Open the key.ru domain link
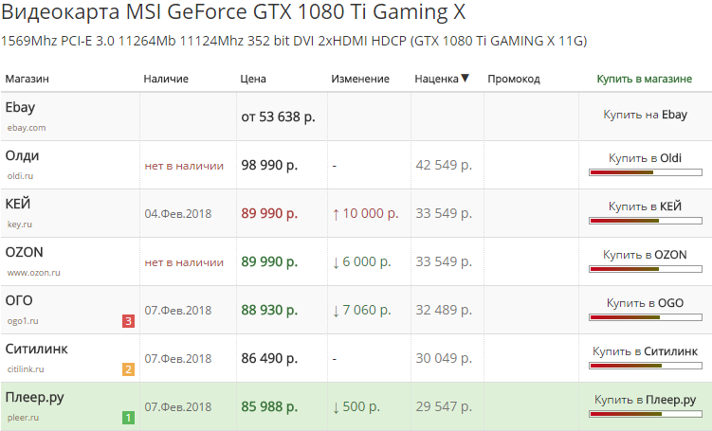The height and width of the screenshot is (431, 712). [20, 224]
